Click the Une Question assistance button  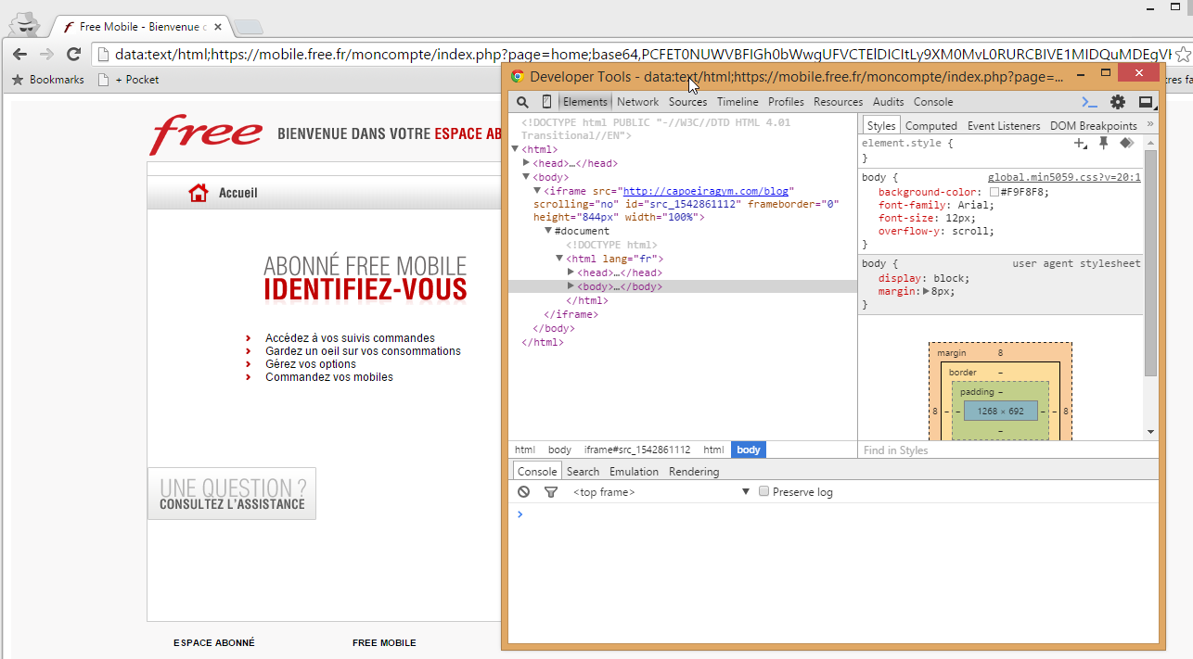[x=232, y=493]
